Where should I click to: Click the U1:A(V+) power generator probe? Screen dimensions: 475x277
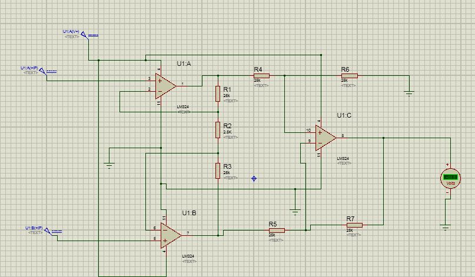click(x=89, y=36)
